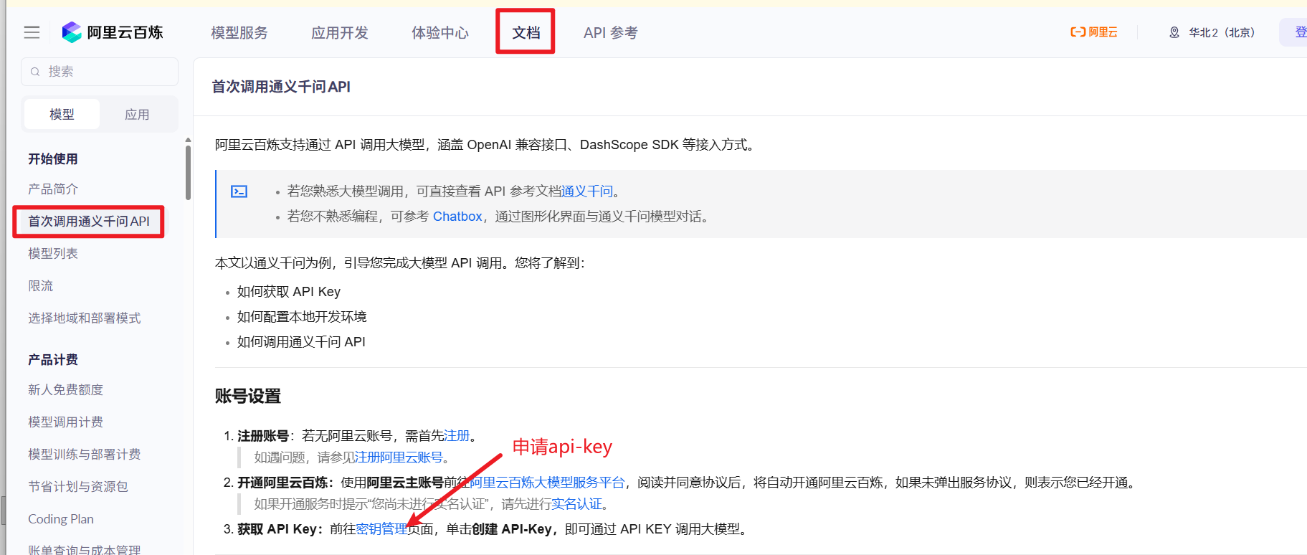This screenshot has width=1307, height=555.
Task: Open the Chatbox link
Action: (457, 217)
